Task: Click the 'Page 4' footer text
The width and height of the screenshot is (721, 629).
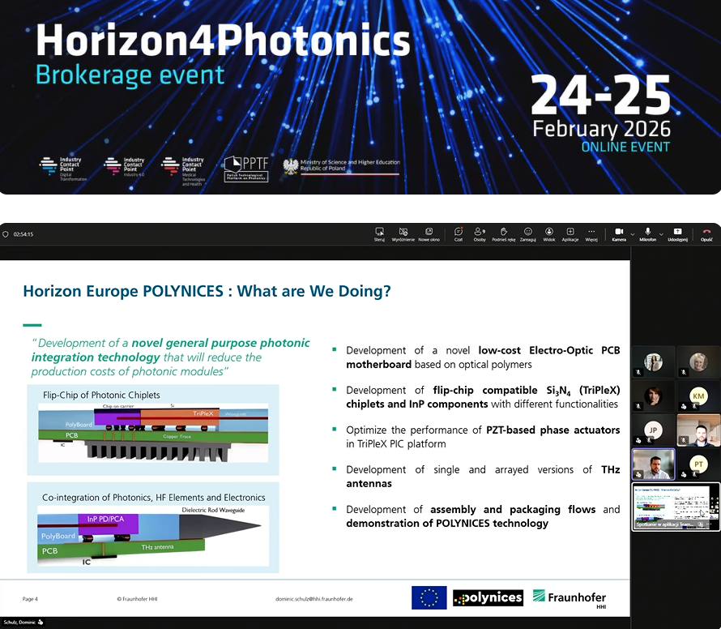Action: [x=30, y=599]
